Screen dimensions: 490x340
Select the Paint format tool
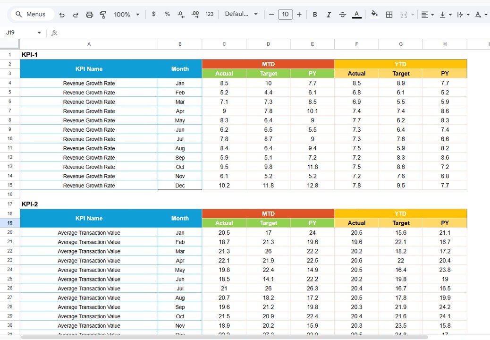[x=103, y=15]
